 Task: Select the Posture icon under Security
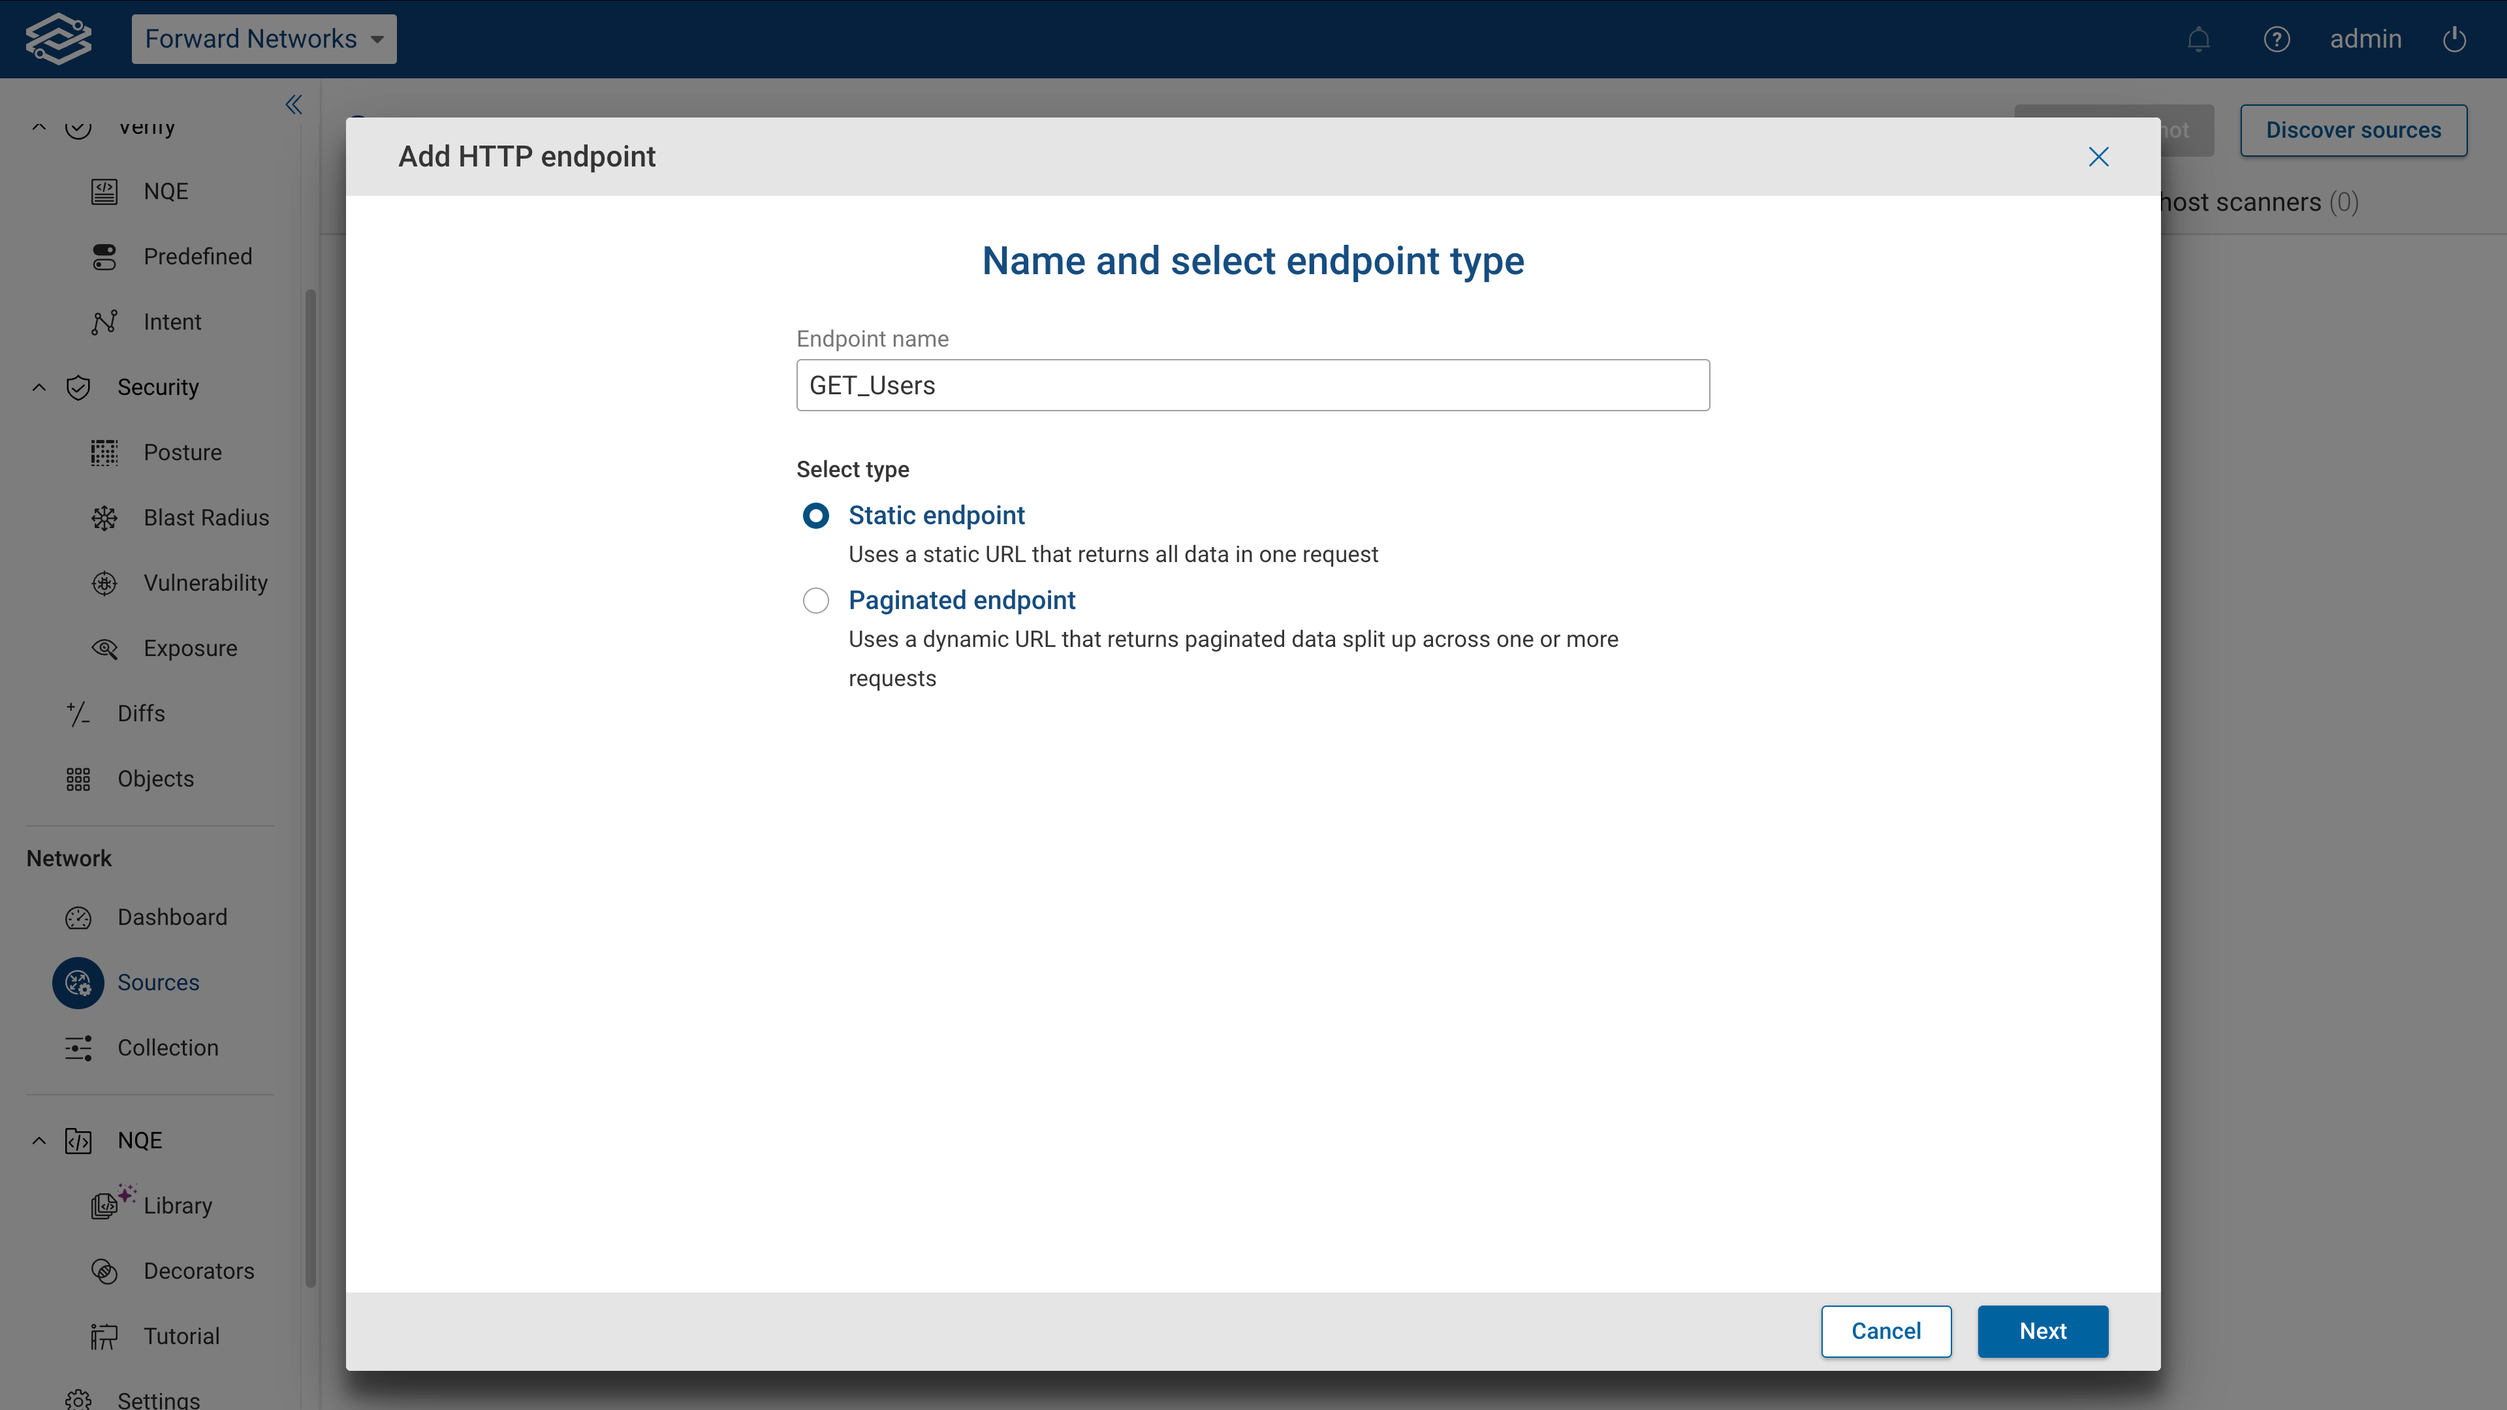[x=104, y=452]
